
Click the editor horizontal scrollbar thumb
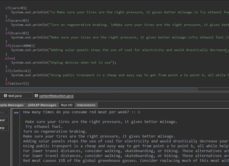98,89
